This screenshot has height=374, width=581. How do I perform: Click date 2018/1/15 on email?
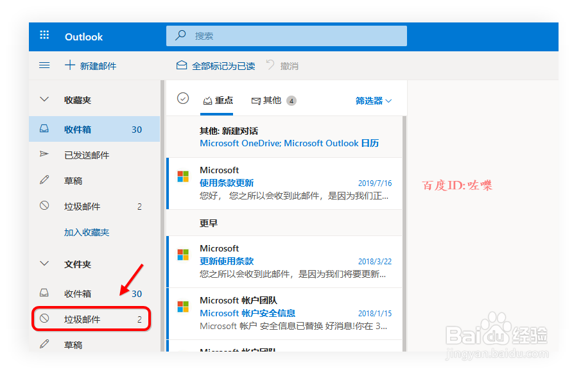[x=375, y=313]
